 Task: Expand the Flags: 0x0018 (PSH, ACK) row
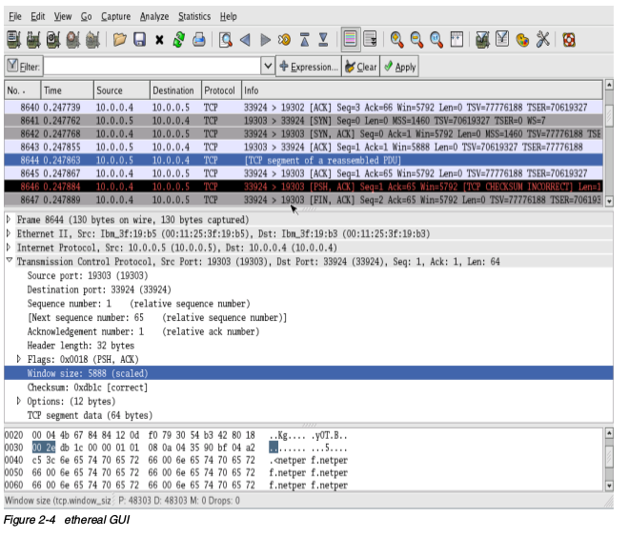(21, 358)
